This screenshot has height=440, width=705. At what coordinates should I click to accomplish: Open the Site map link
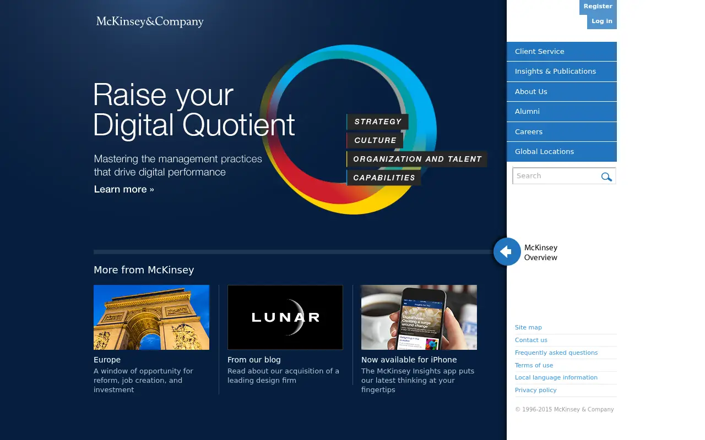pos(528,327)
